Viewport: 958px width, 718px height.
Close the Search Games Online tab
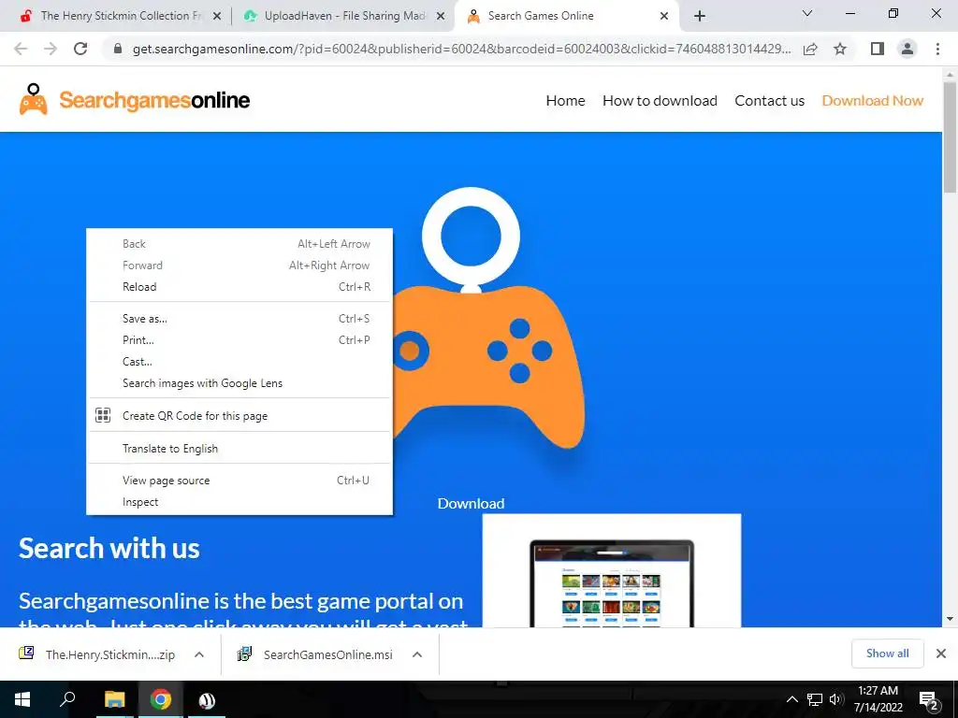[664, 17]
